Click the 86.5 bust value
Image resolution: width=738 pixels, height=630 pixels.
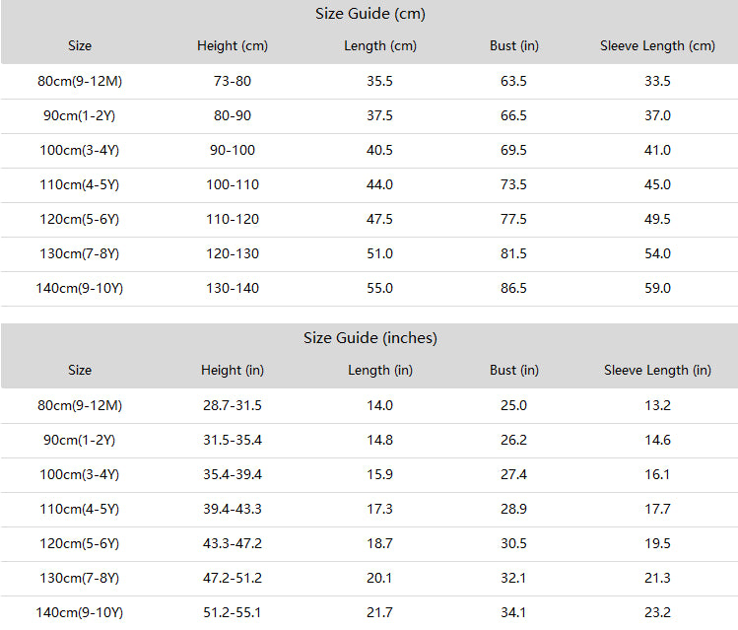513,288
